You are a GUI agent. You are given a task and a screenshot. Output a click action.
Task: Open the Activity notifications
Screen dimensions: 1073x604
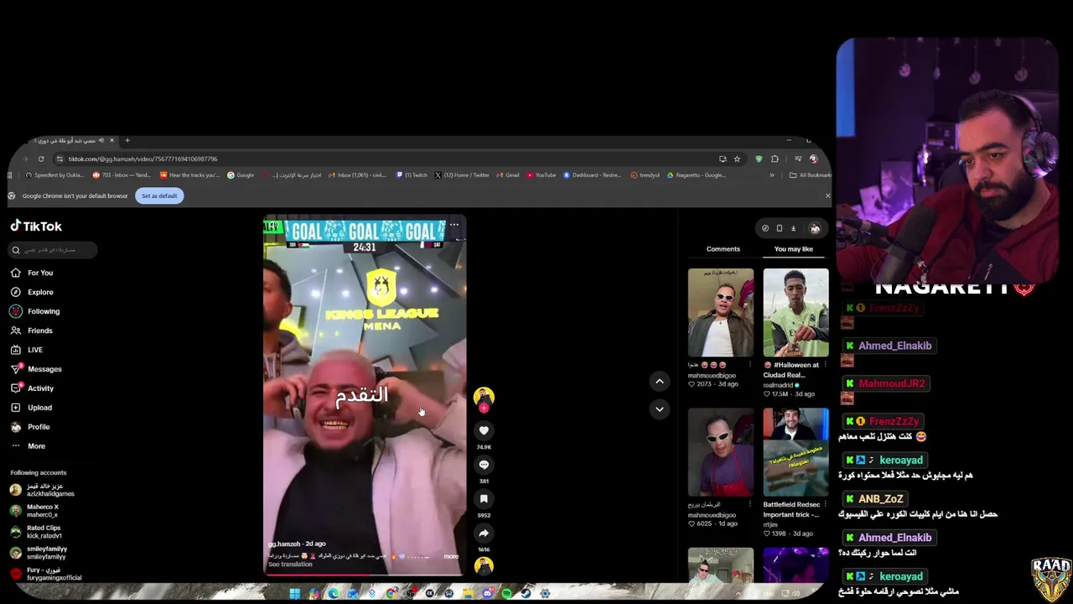[32, 388]
